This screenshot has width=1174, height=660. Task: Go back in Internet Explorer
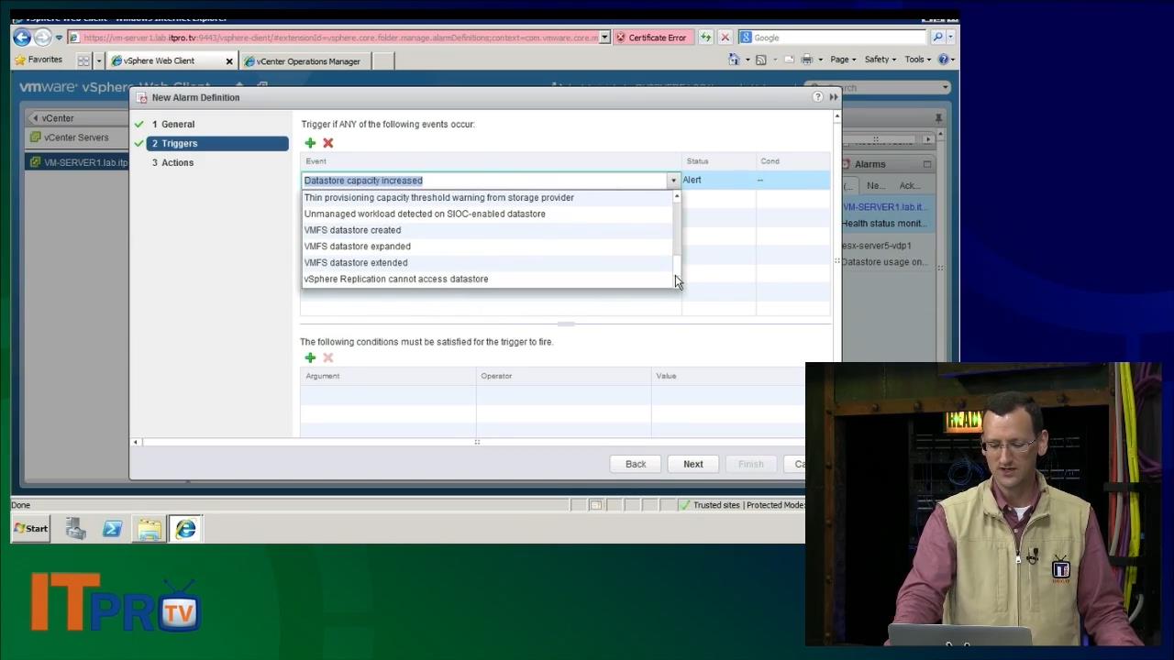coord(22,38)
